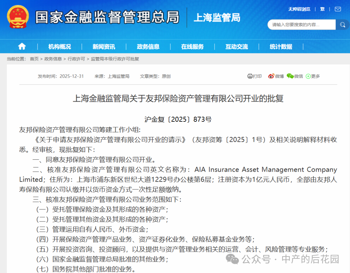350x273 pixels.
Task: Click item (三) 管理运用自有人民币、外币资金
Action: 92,229
